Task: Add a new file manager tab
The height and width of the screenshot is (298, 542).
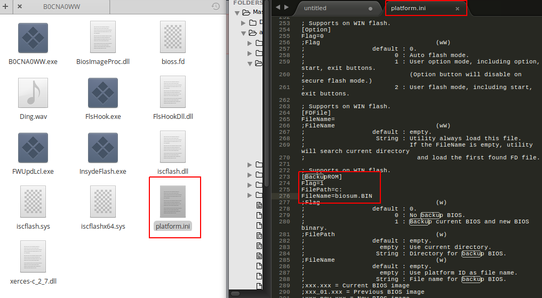Action: click(x=5, y=7)
